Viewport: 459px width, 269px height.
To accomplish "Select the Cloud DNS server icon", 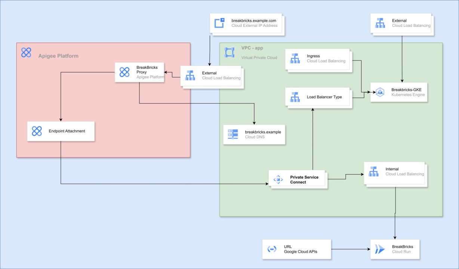I will tap(233, 134).
